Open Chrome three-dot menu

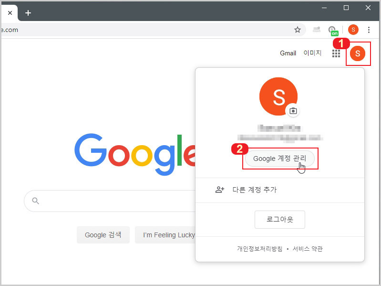click(x=369, y=30)
